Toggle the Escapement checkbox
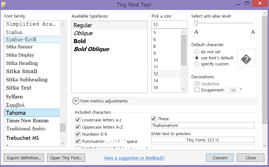Image resolution: width=269 pixels, height=167 pixels. pyautogui.click(x=197, y=90)
